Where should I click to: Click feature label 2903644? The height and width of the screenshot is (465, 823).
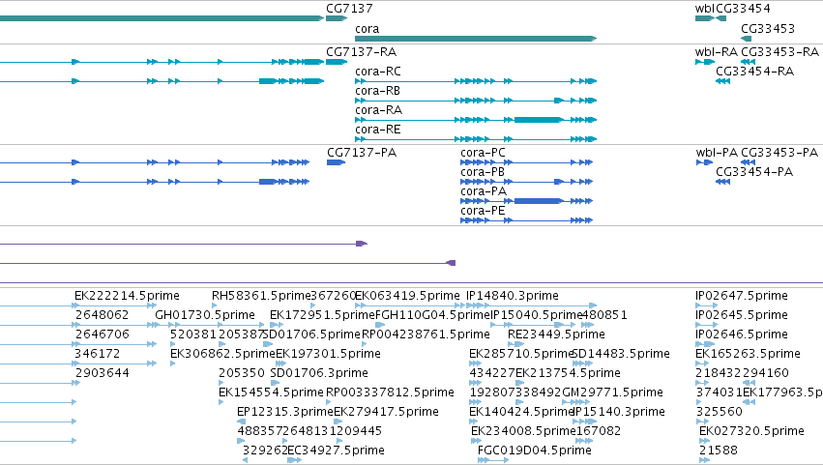[102, 374]
